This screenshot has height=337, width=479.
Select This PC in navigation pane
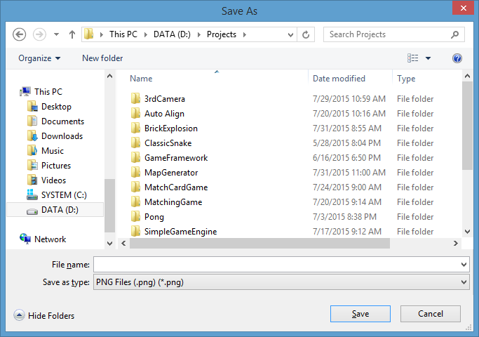(x=48, y=92)
